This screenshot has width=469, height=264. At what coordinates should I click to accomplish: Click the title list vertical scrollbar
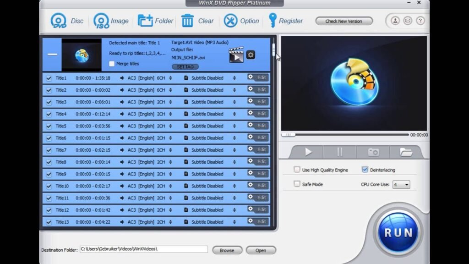[273, 49]
